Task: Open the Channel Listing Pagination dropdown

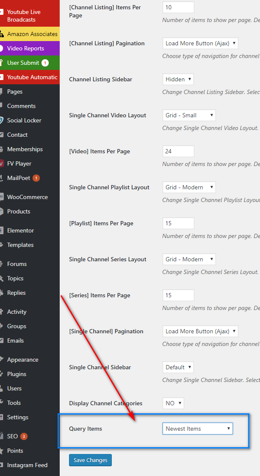Action: coord(200,43)
